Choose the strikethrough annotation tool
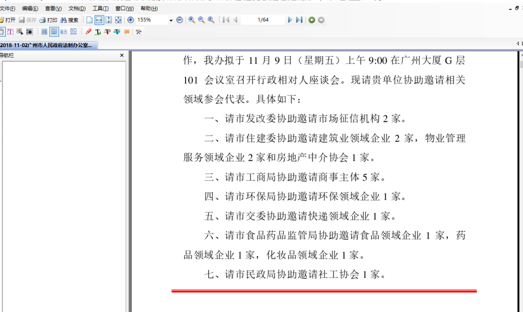The image size is (523, 312). [x=108, y=32]
